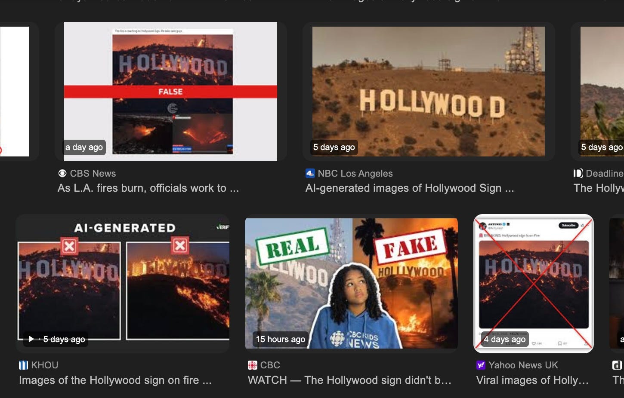Click the 'Deadline' source name
This screenshot has width=624, height=398.
click(x=605, y=173)
